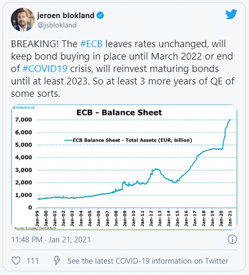The height and width of the screenshot is (275, 249).
Task: Click the blue verified badge
Action: click(x=100, y=16)
